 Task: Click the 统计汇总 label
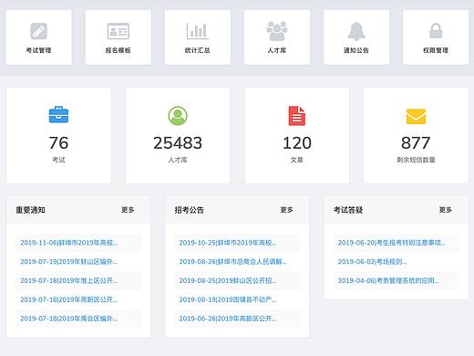198,50
